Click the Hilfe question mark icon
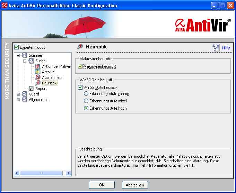The height and width of the screenshot is (193, 236). click(x=216, y=48)
